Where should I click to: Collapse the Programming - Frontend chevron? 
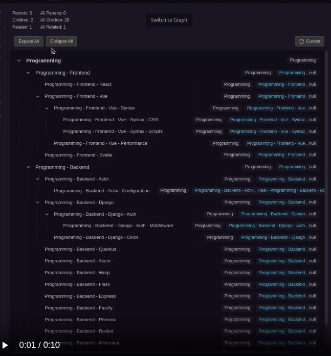28,73
